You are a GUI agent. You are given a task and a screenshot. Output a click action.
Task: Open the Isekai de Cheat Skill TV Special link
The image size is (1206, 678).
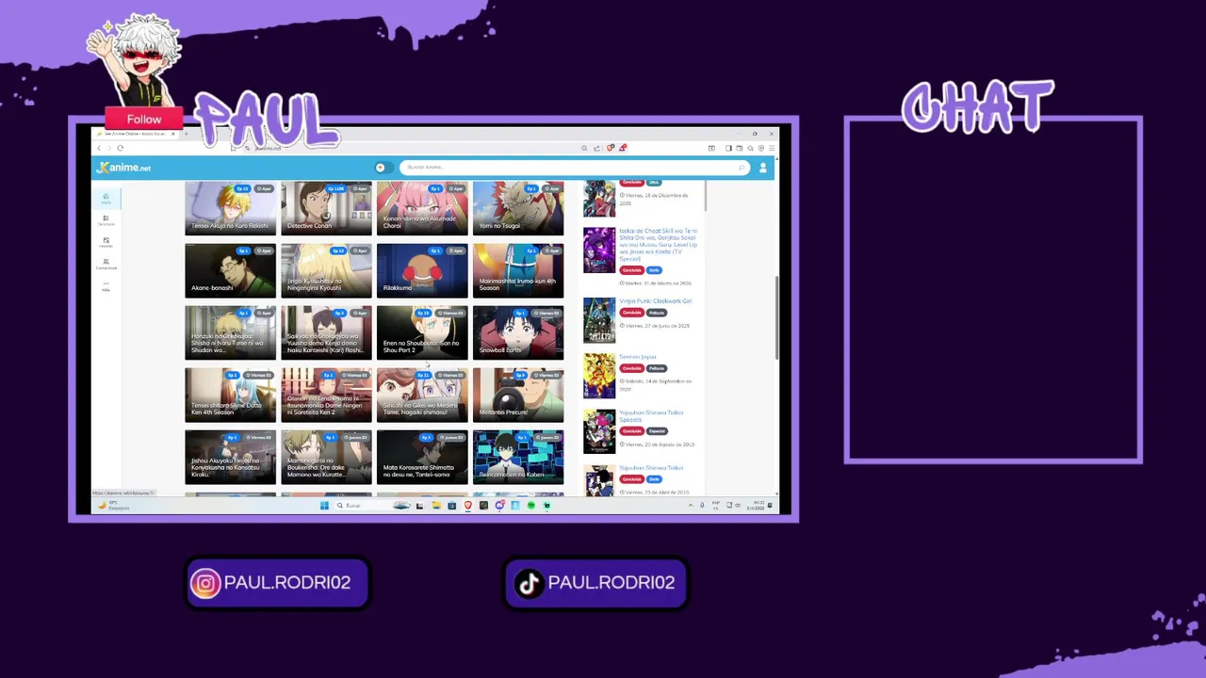coord(658,245)
